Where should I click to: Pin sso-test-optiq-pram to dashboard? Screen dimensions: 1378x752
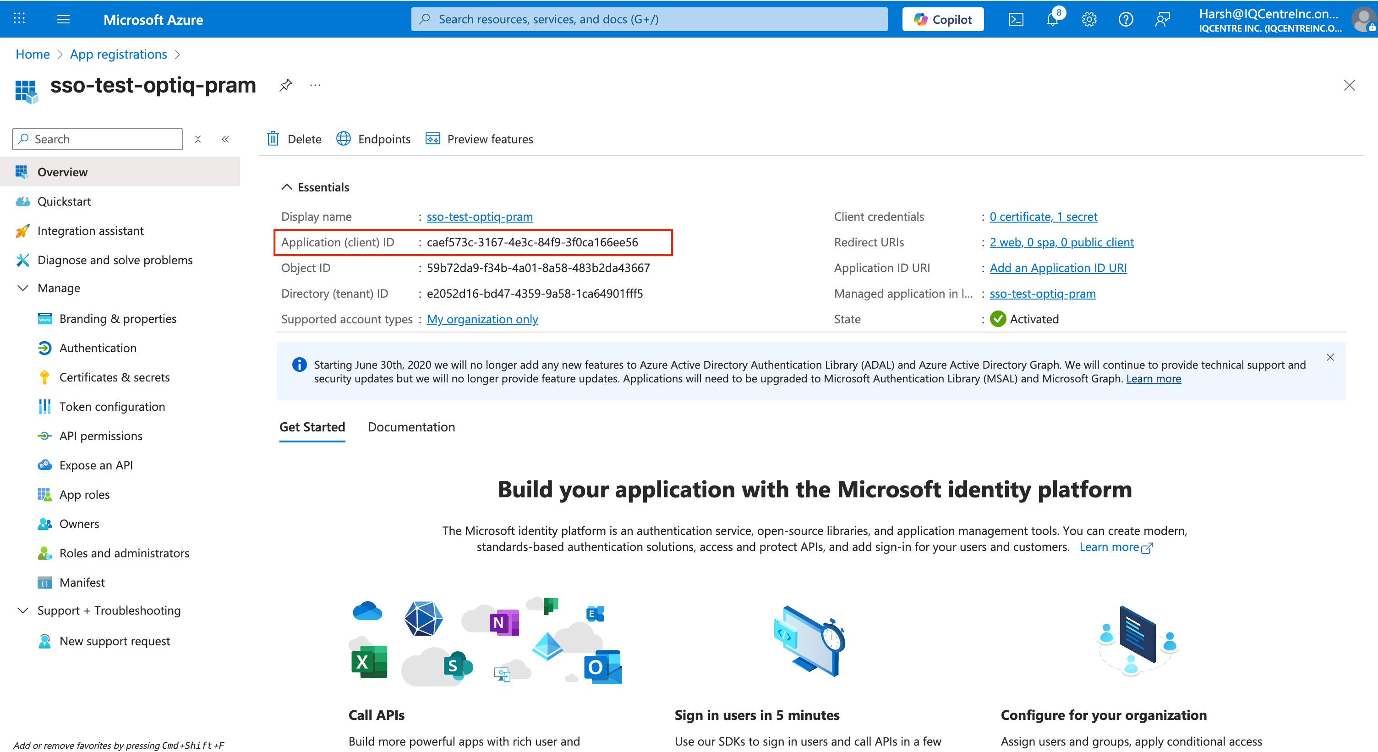click(x=286, y=85)
